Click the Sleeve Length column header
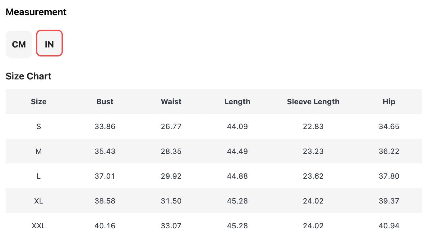 click(x=313, y=102)
